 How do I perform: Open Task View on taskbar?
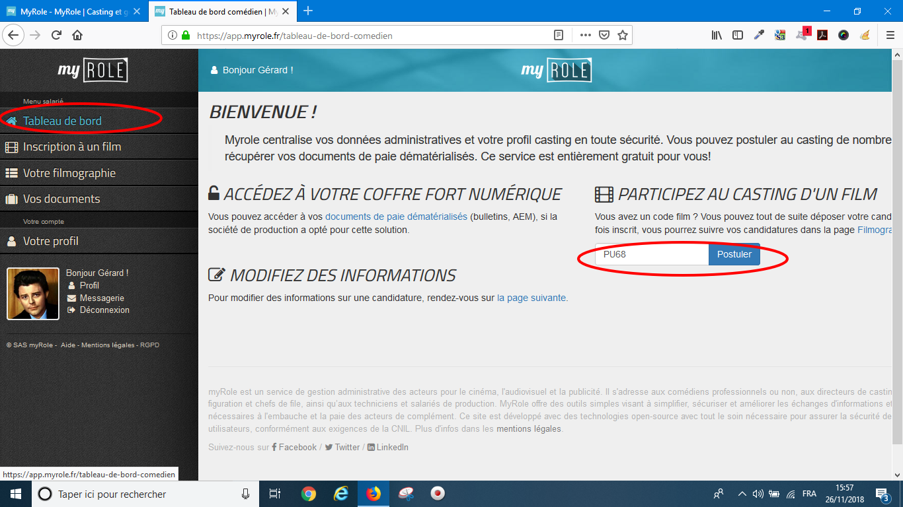[276, 494]
